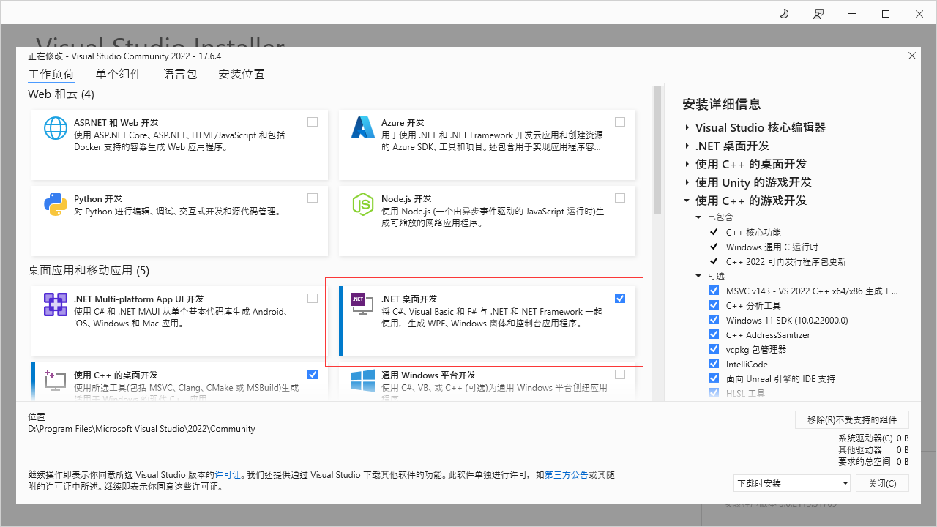Uncheck the MSVC v143 build tools option
This screenshot has width=937, height=527.
pyautogui.click(x=714, y=291)
